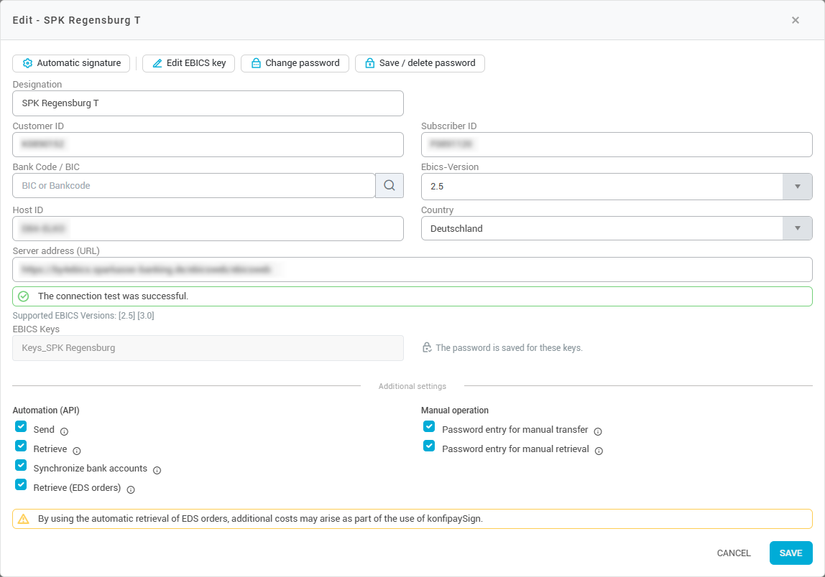
Task: Toggle Retrieve (EDS orders) checkbox
Action: click(x=21, y=484)
